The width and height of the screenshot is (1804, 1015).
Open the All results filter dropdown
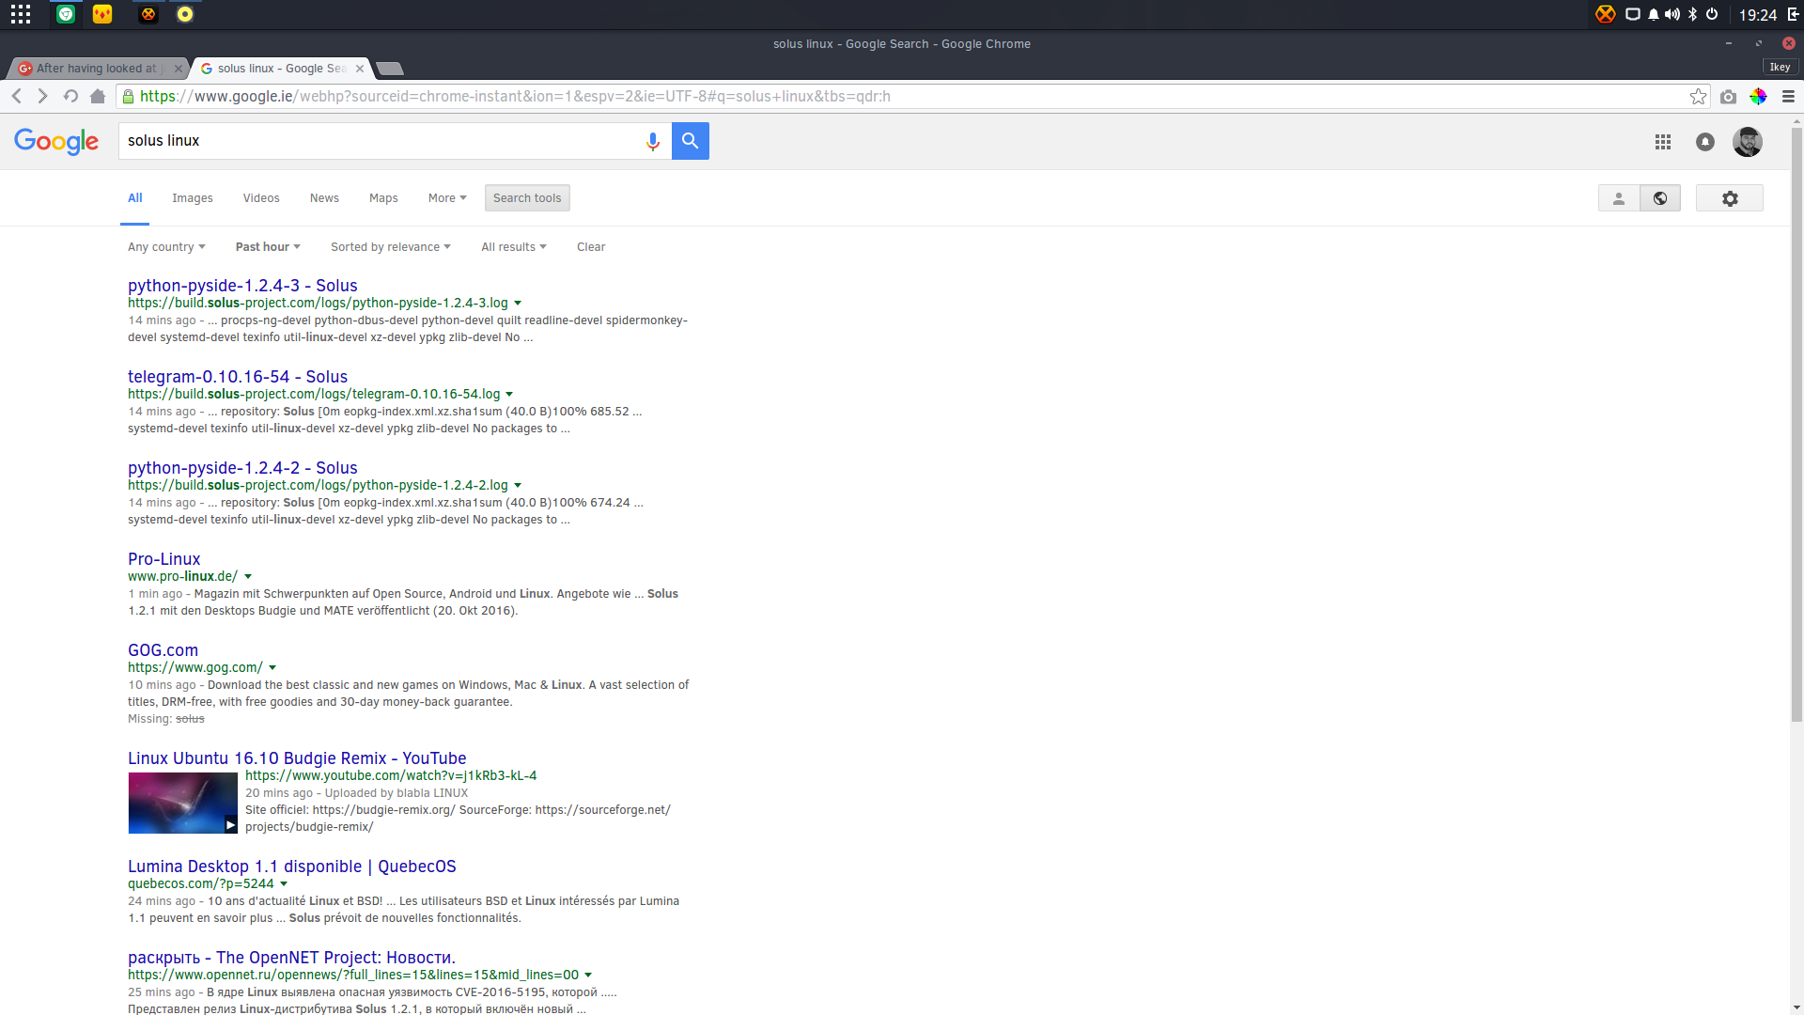click(514, 247)
